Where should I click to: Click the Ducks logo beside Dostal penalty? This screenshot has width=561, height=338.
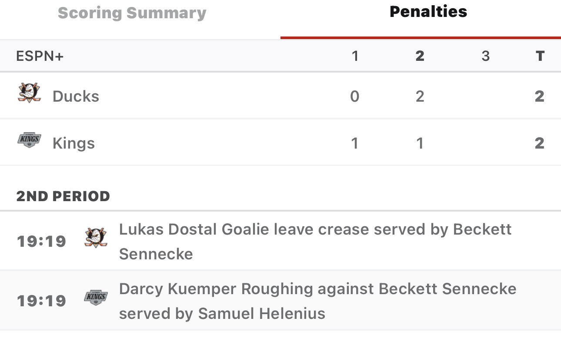(x=95, y=238)
